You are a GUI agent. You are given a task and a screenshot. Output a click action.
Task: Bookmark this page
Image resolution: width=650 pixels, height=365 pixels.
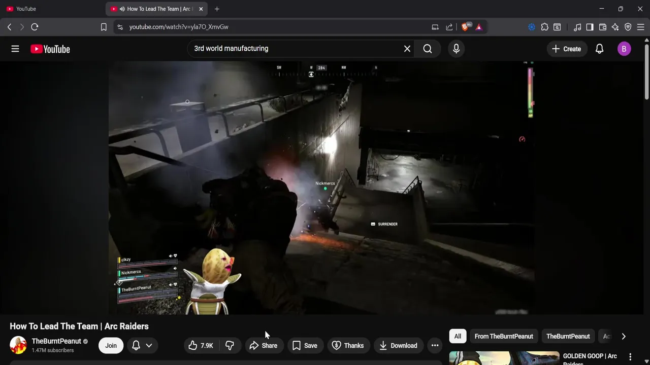pyautogui.click(x=104, y=27)
